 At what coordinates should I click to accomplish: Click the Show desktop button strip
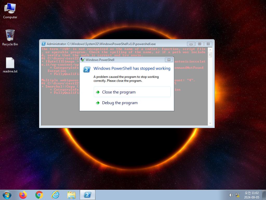coord(264,195)
